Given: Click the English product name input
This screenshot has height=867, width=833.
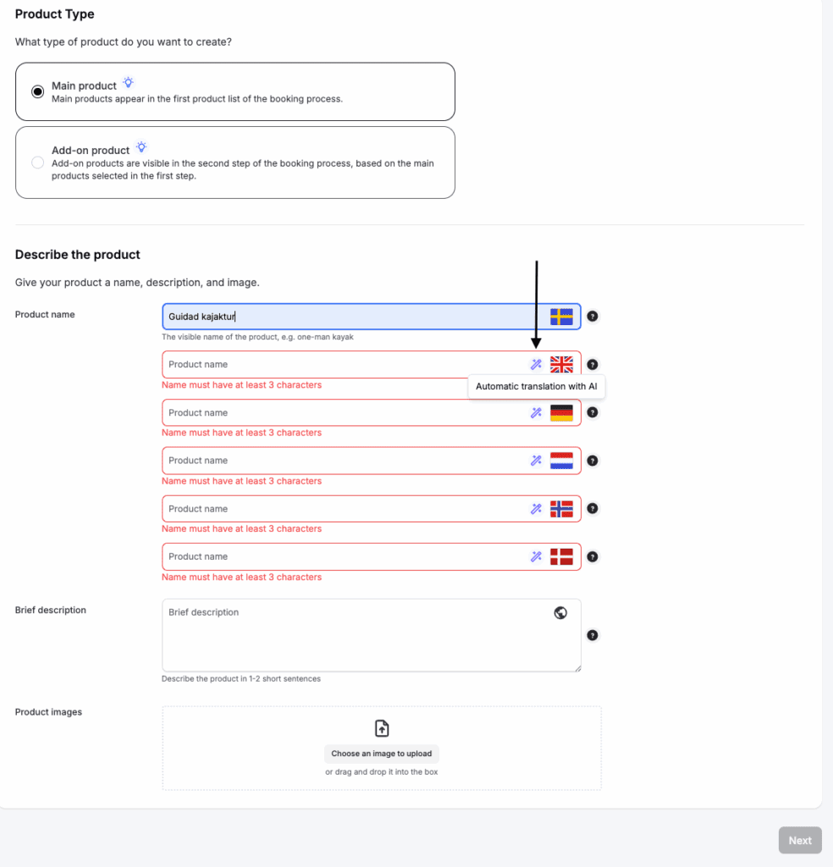Looking at the screenshot, I should click(343, 365).
